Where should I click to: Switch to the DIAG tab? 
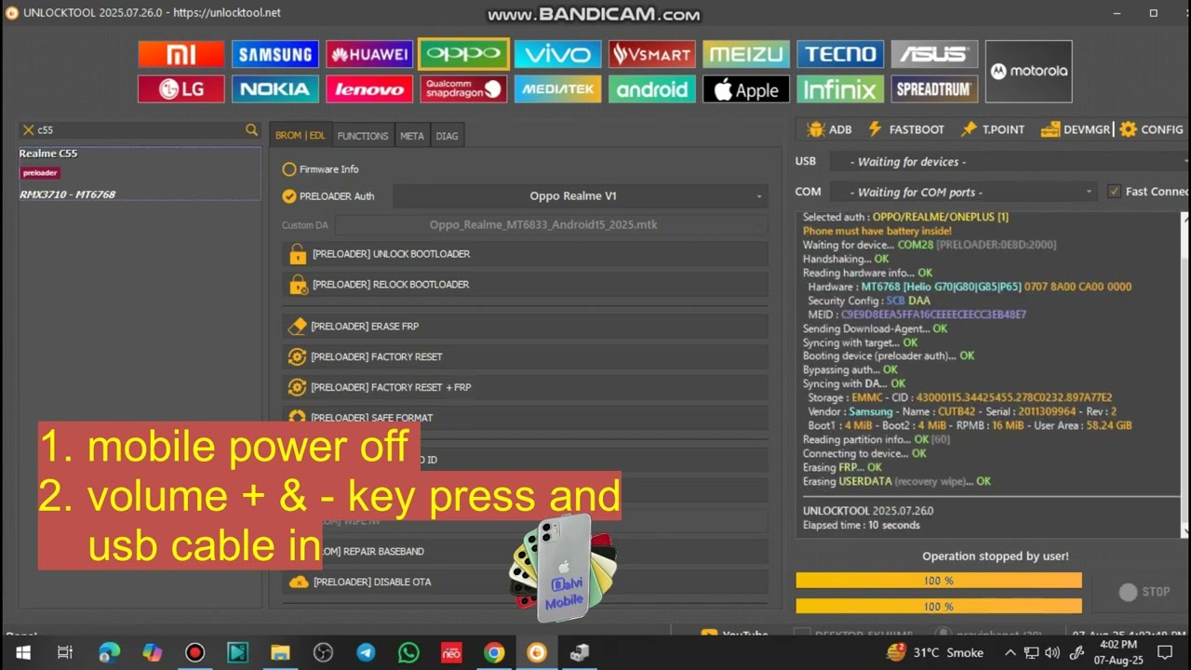(447, 136)
